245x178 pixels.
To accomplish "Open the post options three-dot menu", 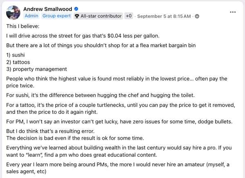I will (x=233, y=12).
